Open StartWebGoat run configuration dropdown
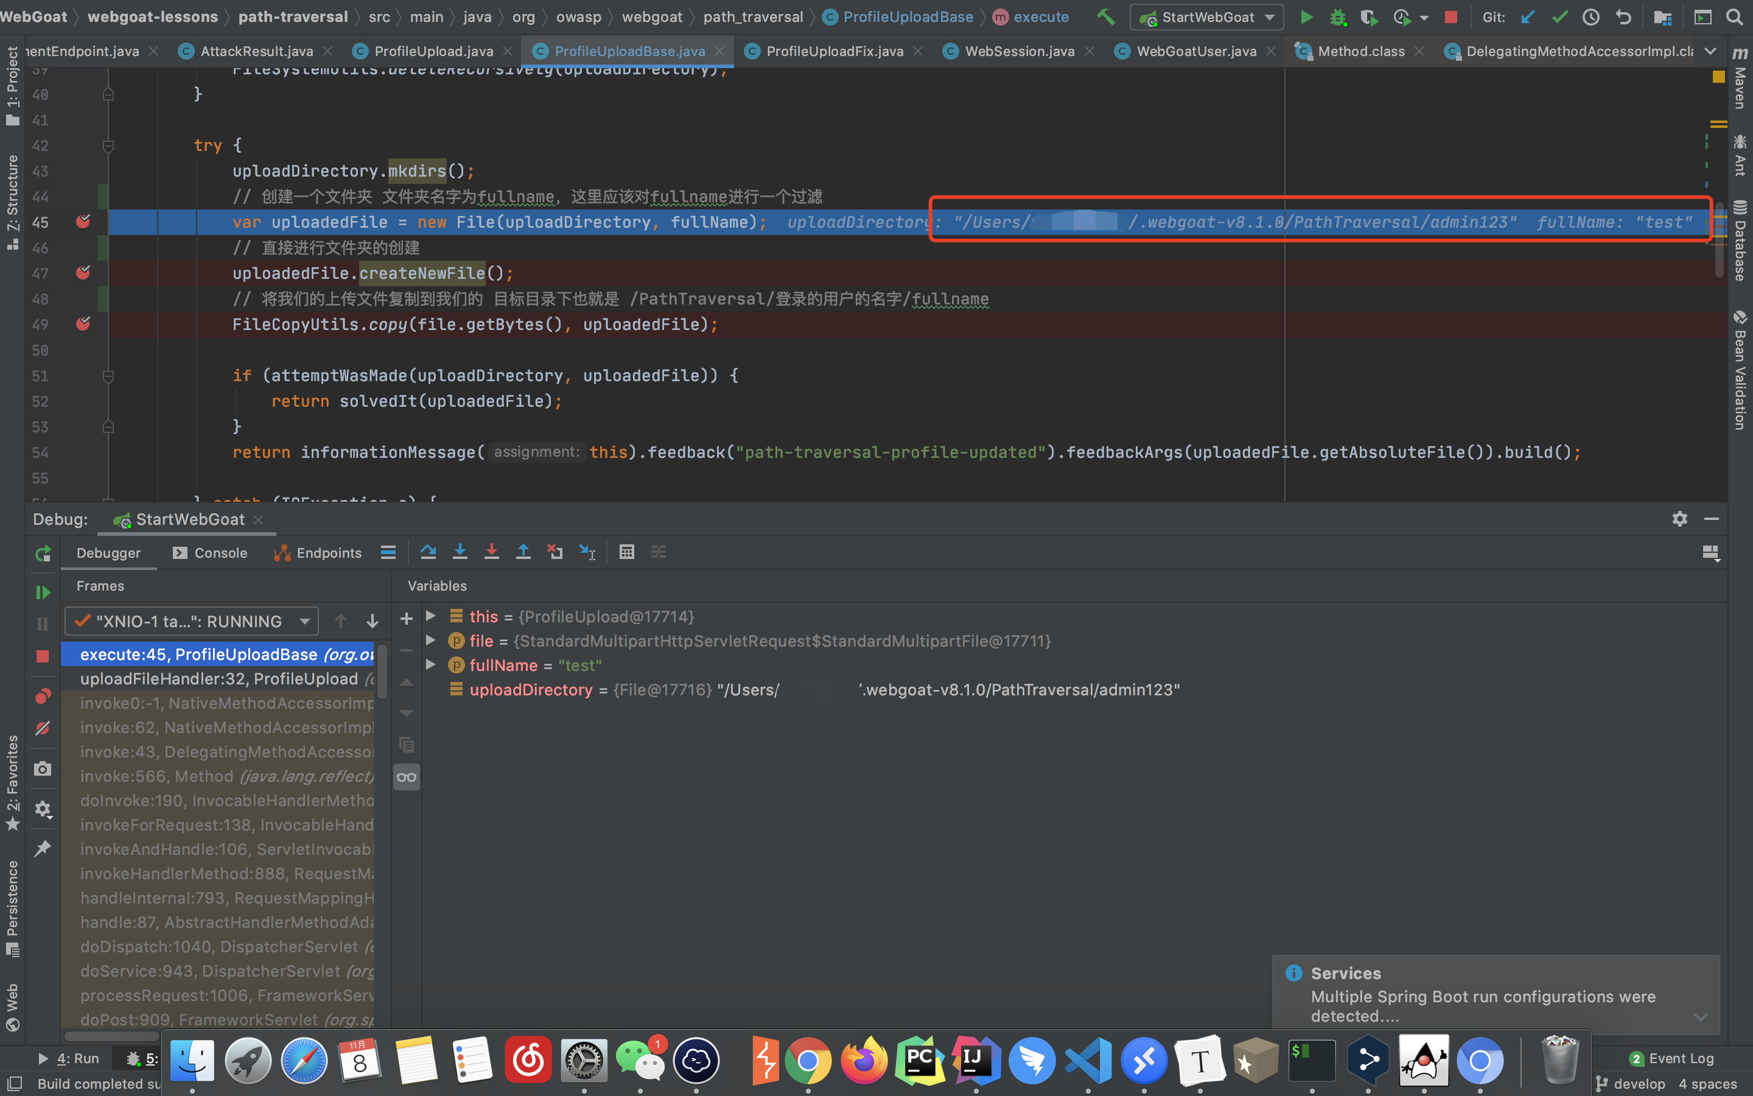The height and width of the screenshot is (1096, 1753). (x=1207, y=16)
